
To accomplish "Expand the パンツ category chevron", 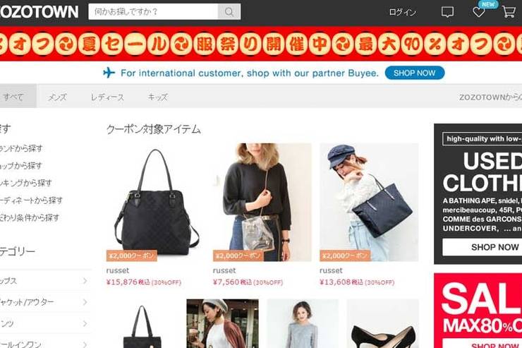I will [x=85, y=323].
